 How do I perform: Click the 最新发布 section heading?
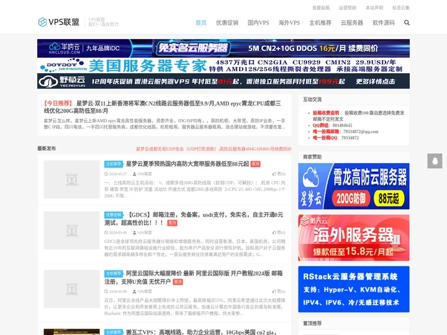tap(47, 148)
